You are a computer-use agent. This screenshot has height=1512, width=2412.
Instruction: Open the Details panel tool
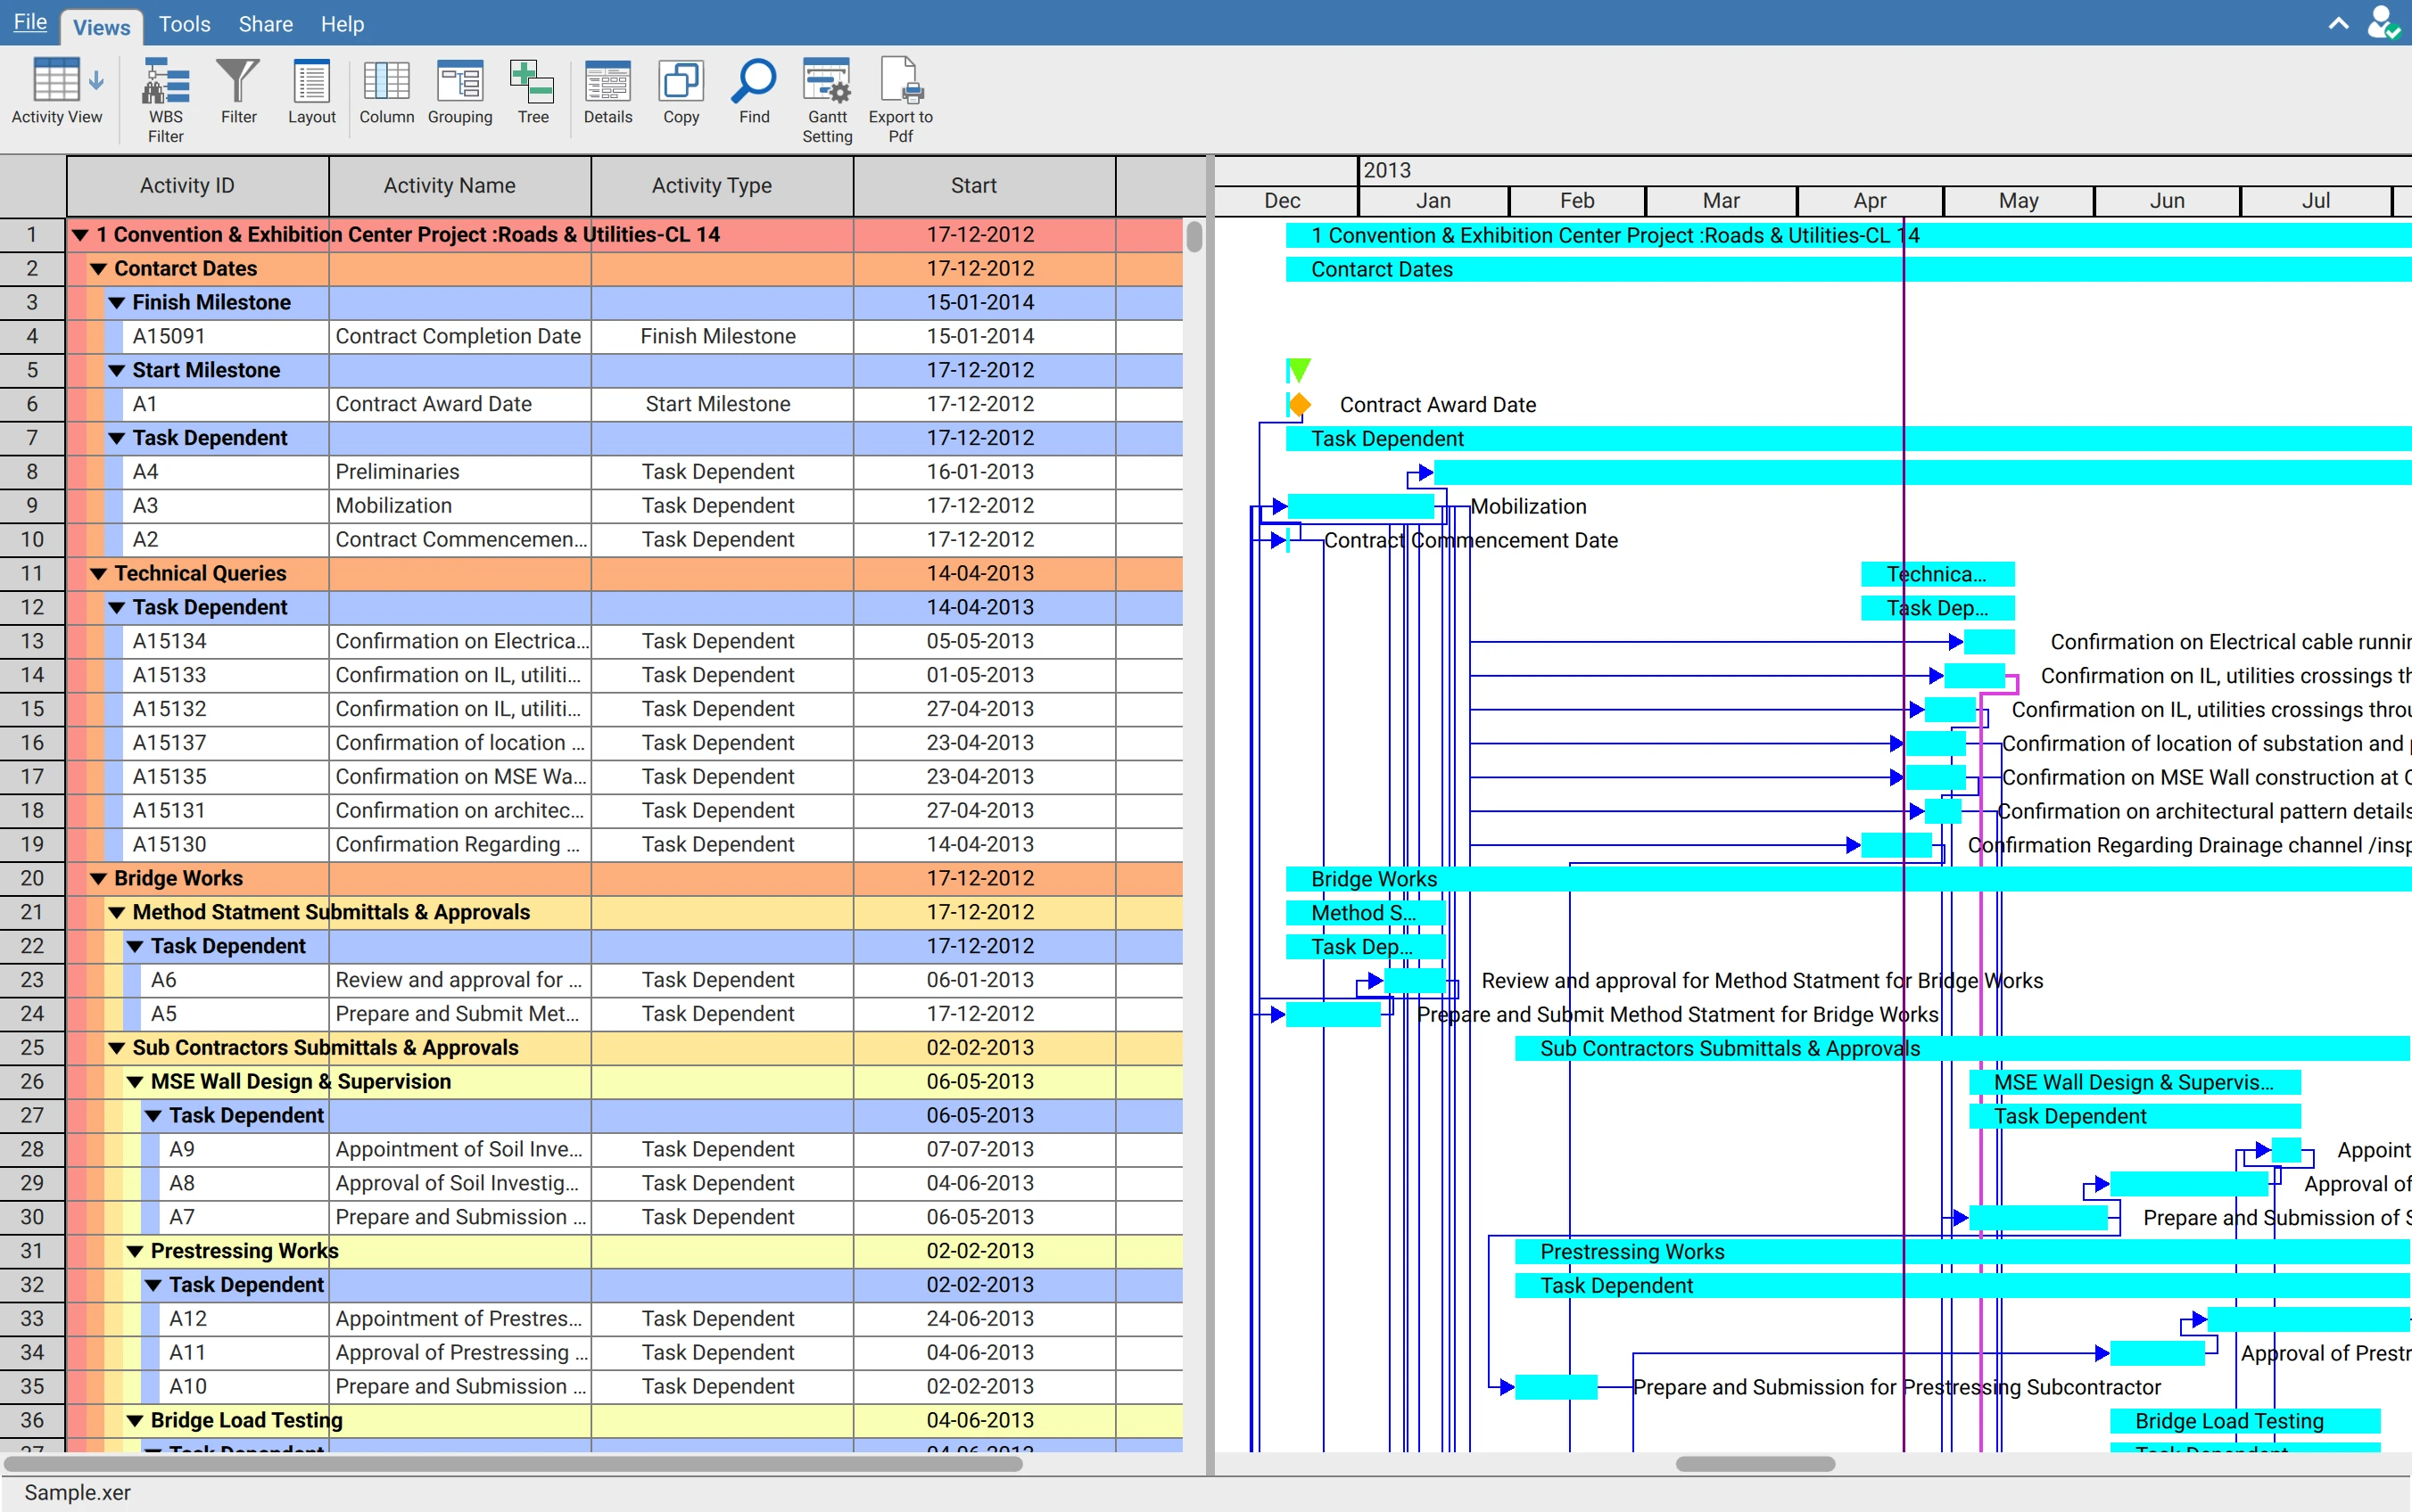tap(608, 92)
